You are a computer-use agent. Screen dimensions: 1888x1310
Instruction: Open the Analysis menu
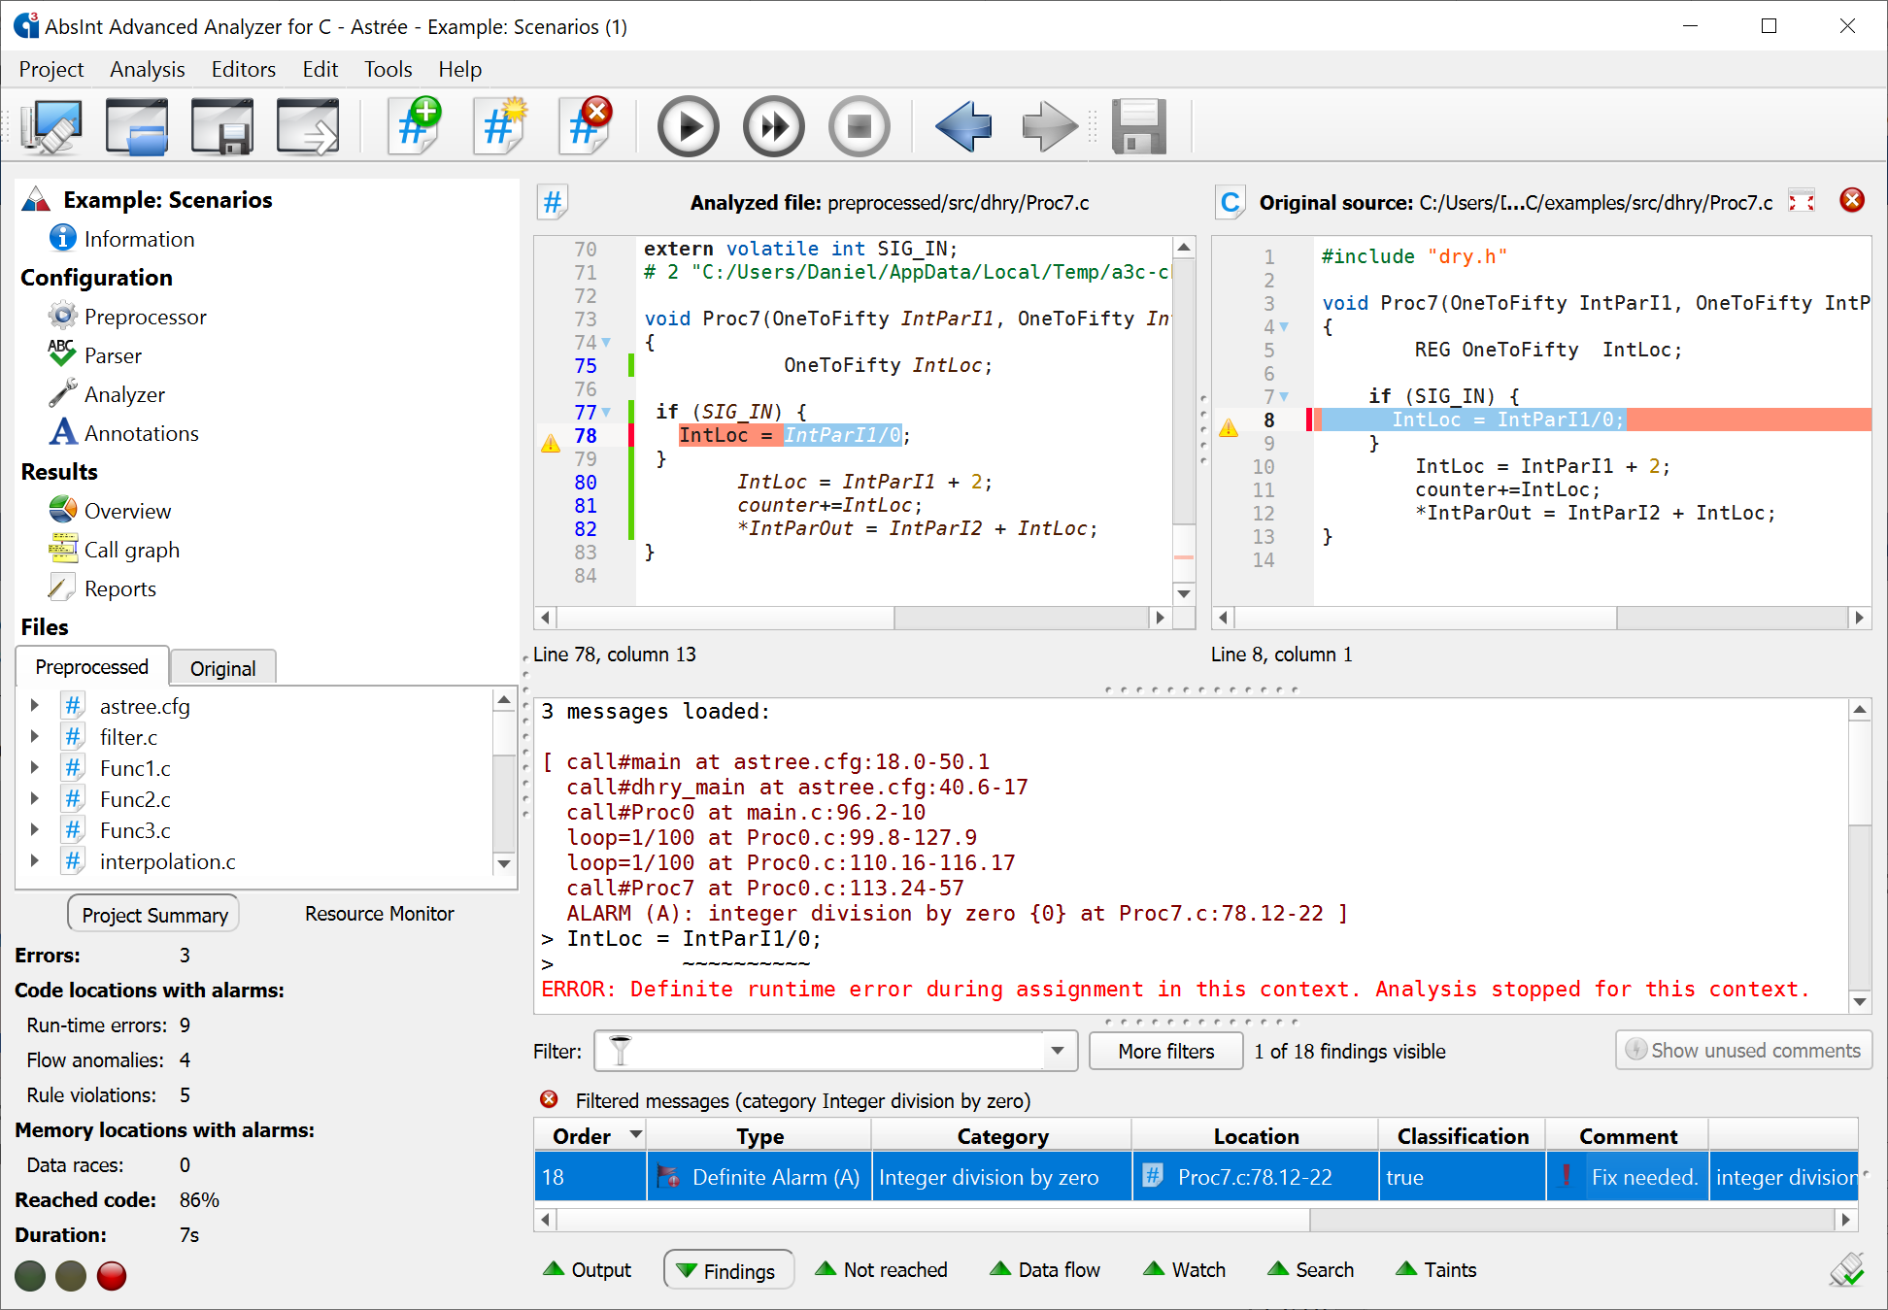(147, 69)
